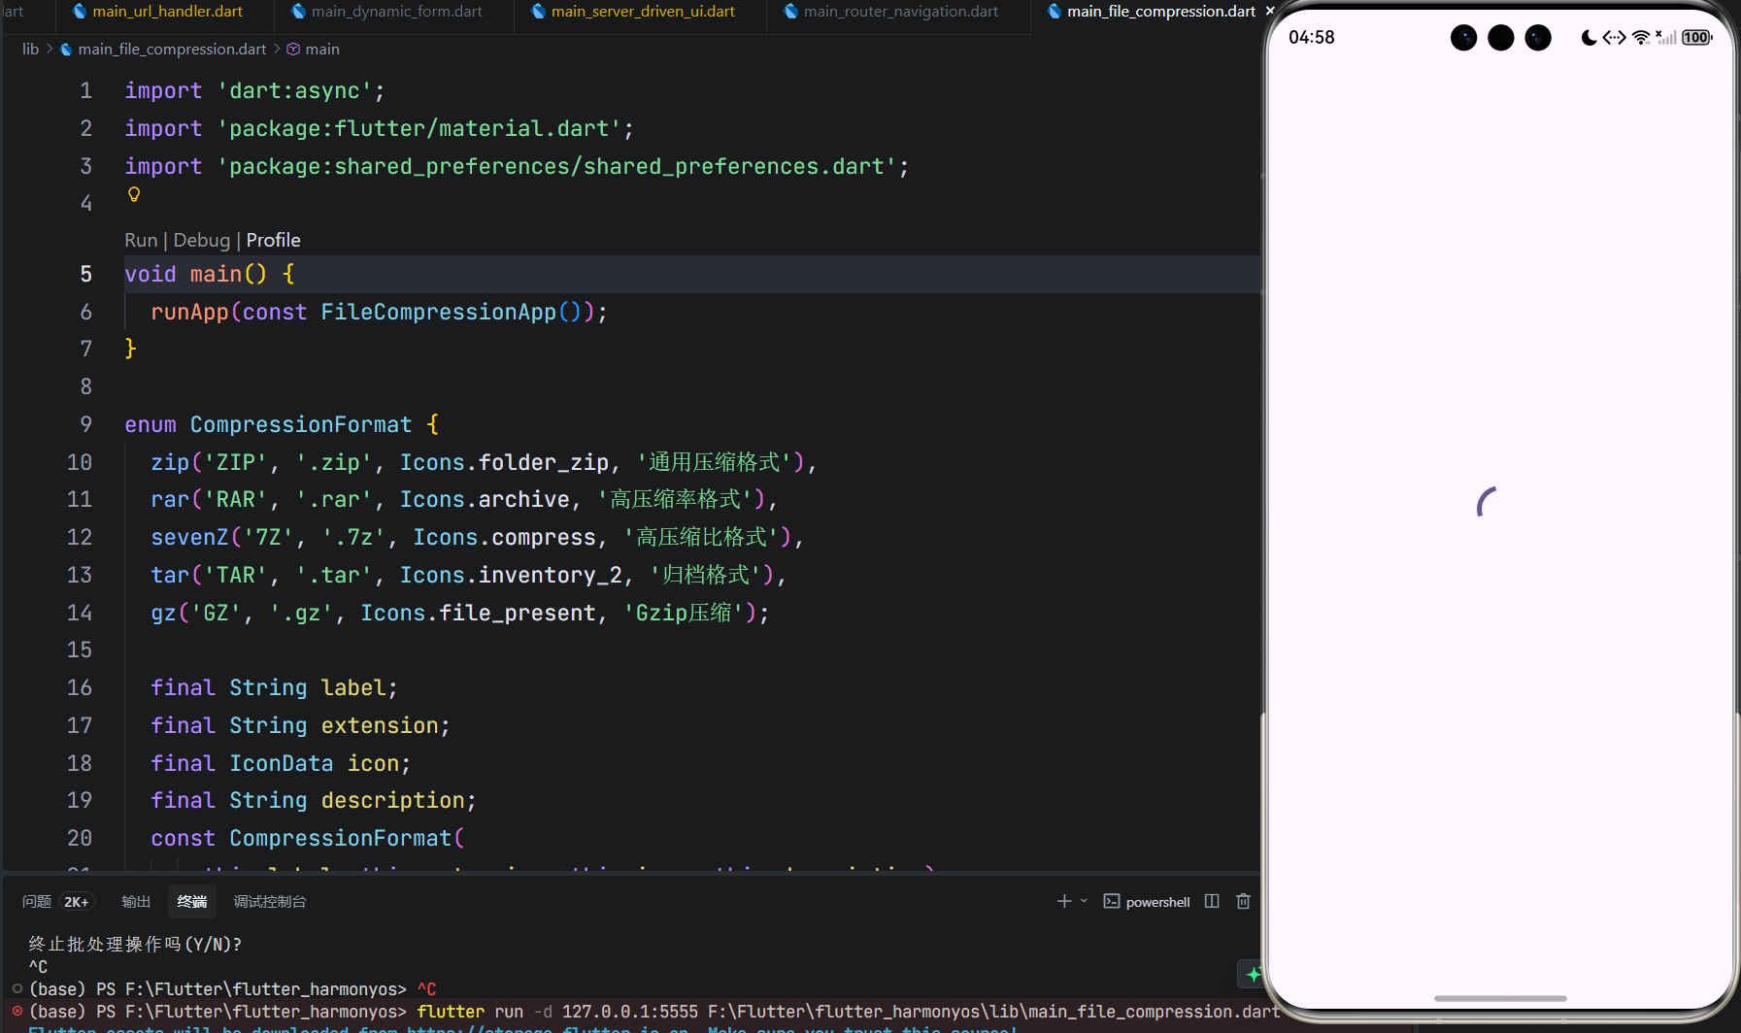The image size is (1741, 1033).
Task: Click the 2K+ problems count badge
Action: (x=77, y=902)
